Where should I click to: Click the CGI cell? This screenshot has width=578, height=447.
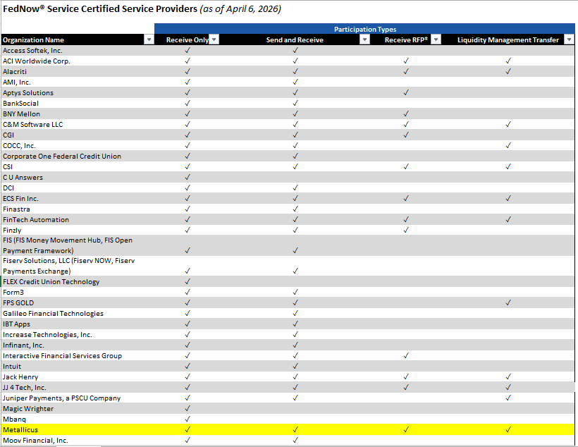(x=78, y=135)
